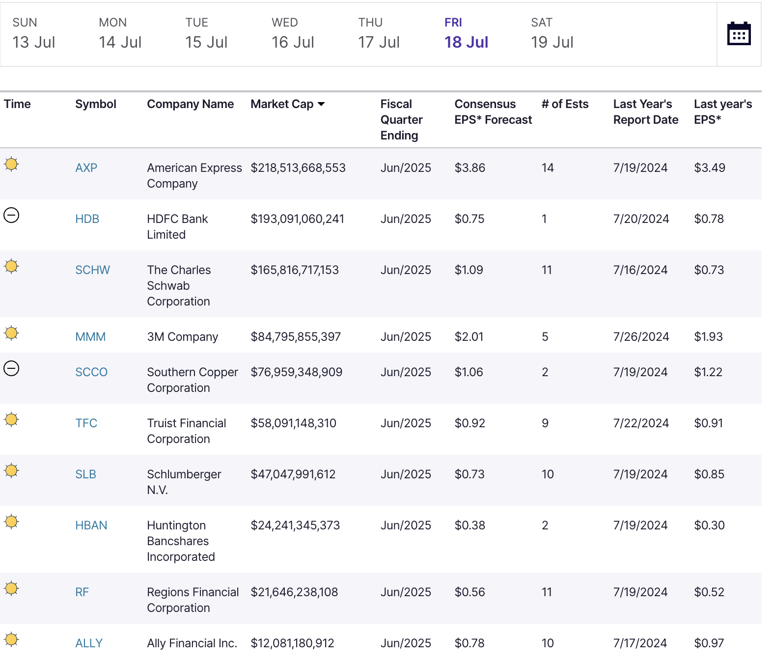The width and height of the screenshot is (773, 661).
Task: Open the HDB symbol link
Action: [87, 219]
